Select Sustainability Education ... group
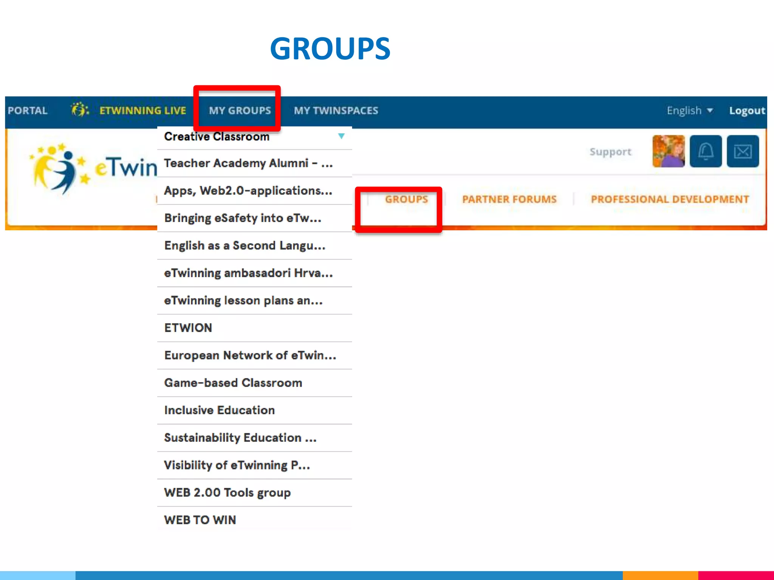The width and height of the screenshot is (774, 580). tap(254, 438)
